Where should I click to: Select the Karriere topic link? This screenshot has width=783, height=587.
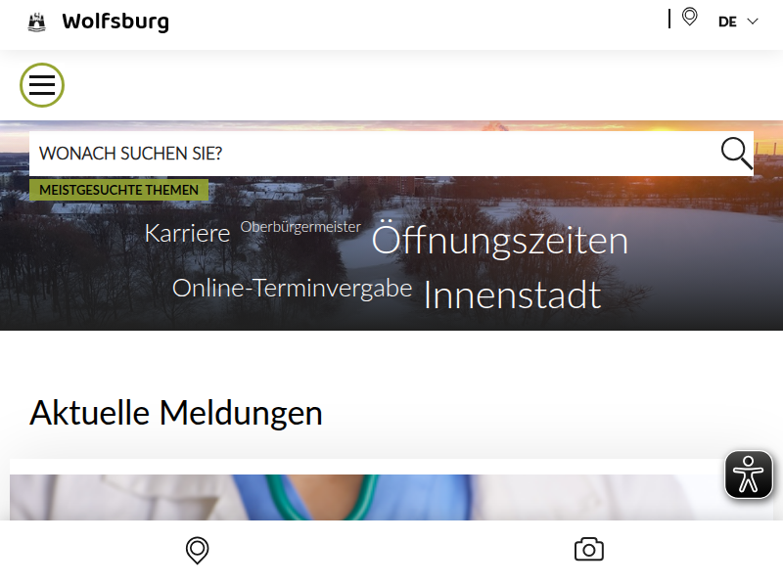tap(187, 233)
